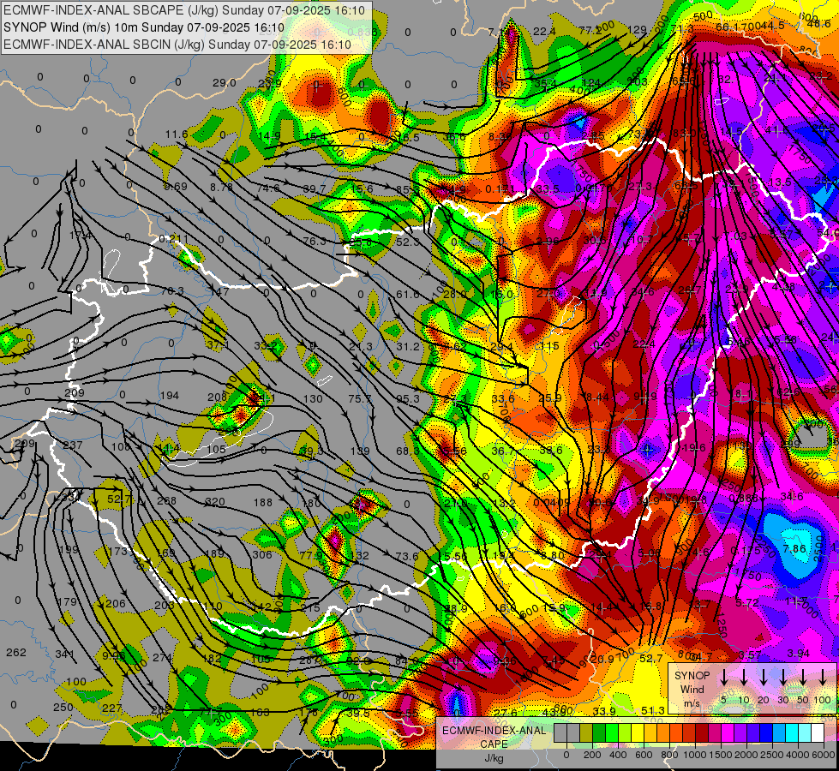Screen dimensions: 839x771
Task: Click the 'SYNOP Wind (m/s) 10m' header line
Action: (x=143, y=27)
